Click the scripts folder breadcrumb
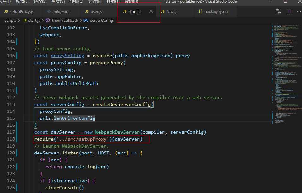 pyautogui.click(x=10, y=21)
